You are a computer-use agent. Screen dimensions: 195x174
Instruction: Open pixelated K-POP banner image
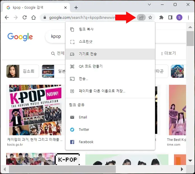click(x=43, y=159)
